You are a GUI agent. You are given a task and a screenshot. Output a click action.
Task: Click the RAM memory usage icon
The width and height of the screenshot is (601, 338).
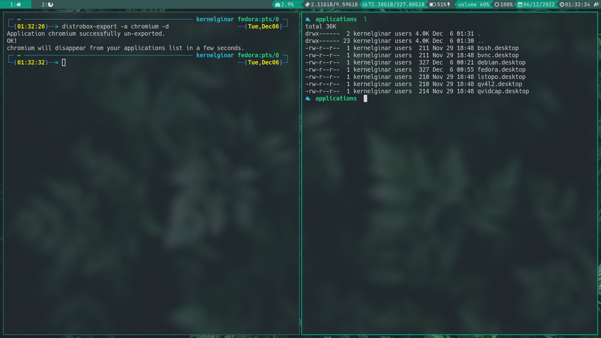[307, 4]
